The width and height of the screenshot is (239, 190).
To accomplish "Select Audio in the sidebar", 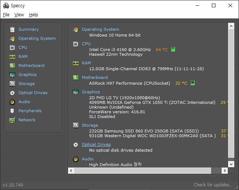I will [24, 102].
